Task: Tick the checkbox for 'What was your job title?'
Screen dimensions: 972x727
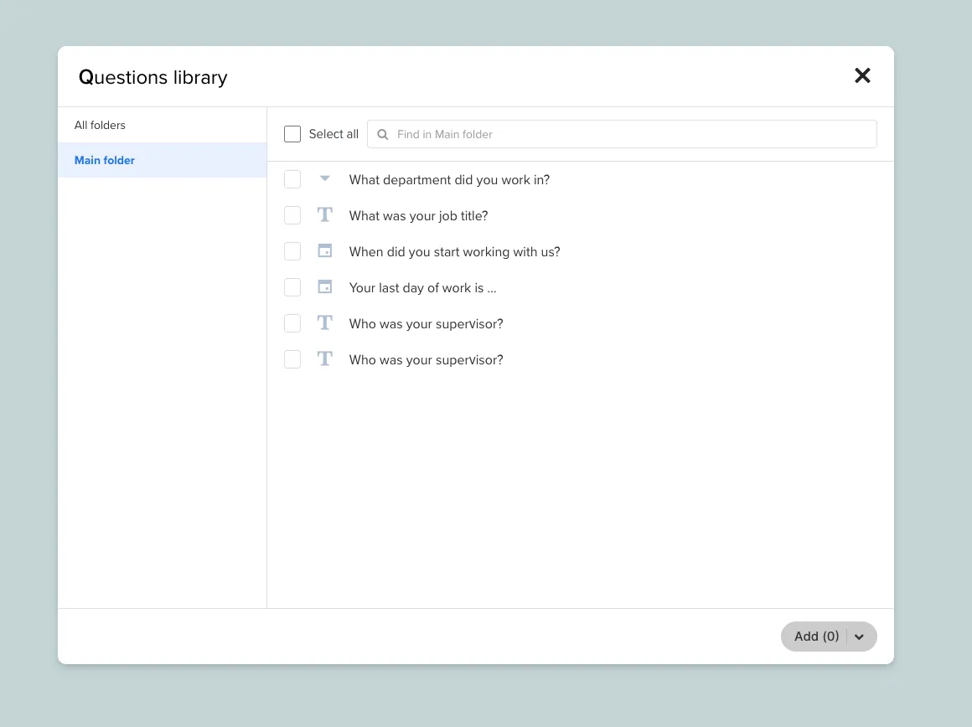Action: pyautogui.click(x=292, y=214)
